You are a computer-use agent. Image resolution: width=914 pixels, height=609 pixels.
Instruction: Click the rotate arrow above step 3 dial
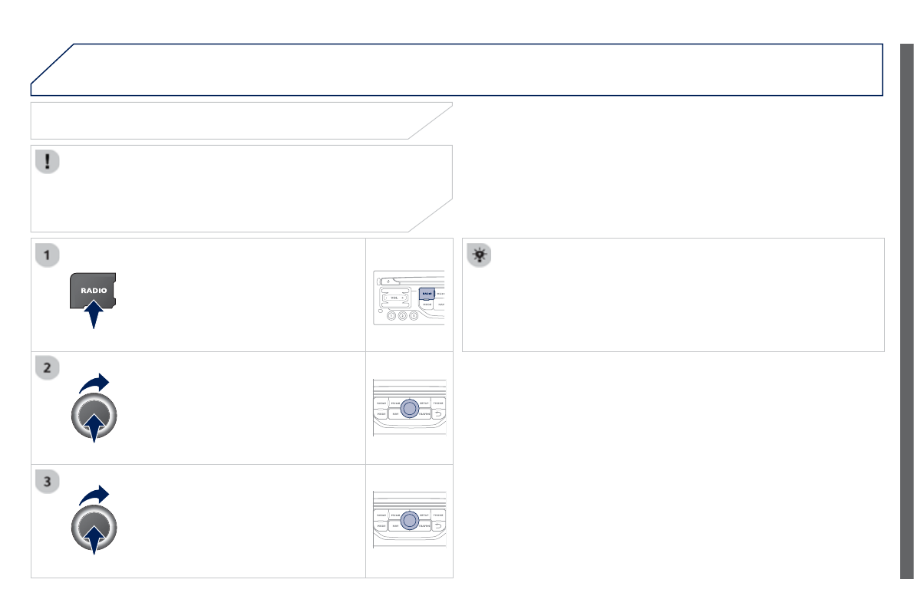click(x=94, y=495)
